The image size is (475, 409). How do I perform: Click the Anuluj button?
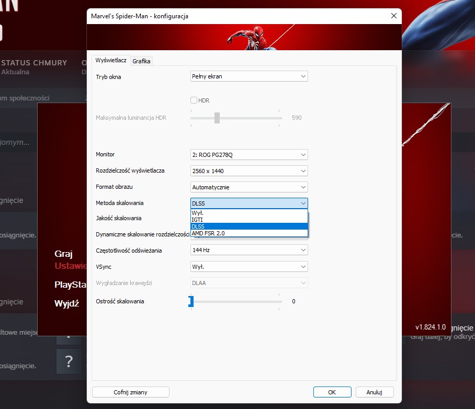tap(375, 392)
